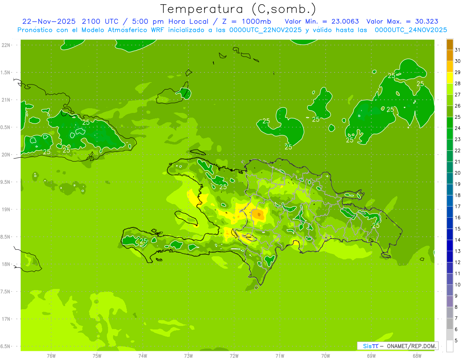Click green legend swatch between 24 and 25
Screen dimensions: 468x361
pyautogui.click(x=450, y=123)
